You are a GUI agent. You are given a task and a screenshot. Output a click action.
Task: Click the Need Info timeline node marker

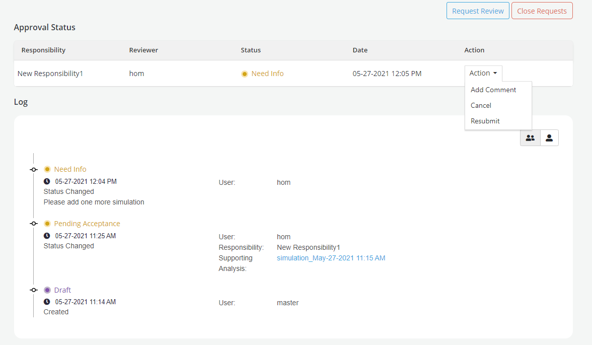(34, 170)
